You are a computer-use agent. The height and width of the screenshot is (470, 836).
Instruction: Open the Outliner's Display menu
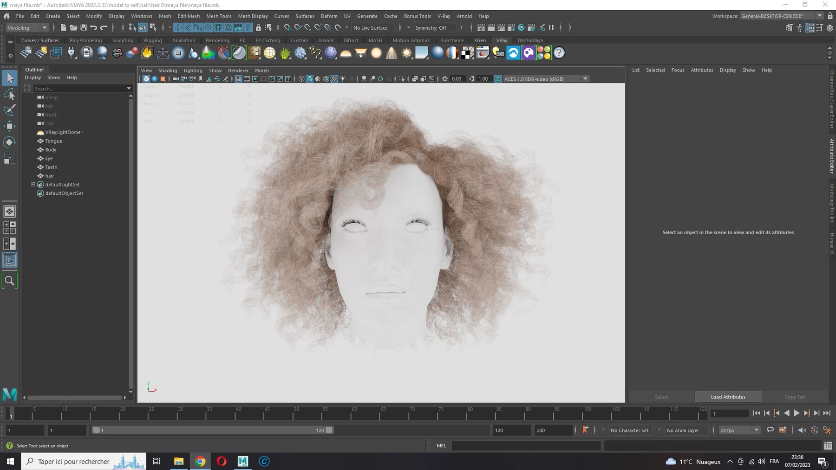pyautogui.click(x=33, y=77)
